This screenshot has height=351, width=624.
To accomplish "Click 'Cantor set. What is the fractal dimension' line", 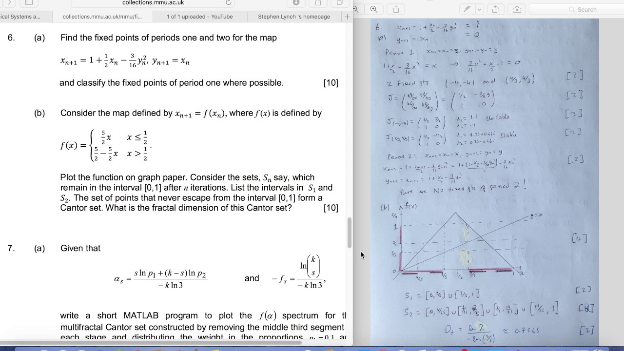I will (x=176, y=208).
